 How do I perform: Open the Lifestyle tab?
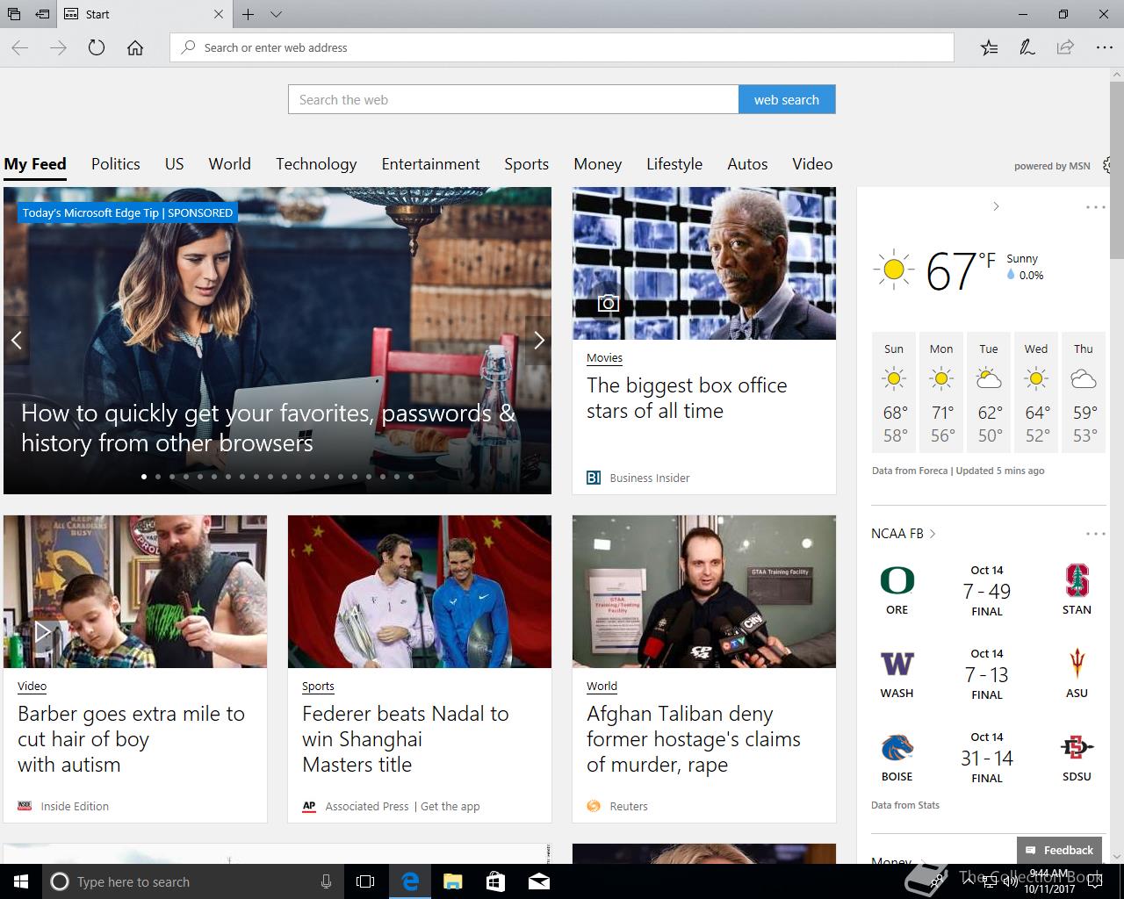coord(674,164)
